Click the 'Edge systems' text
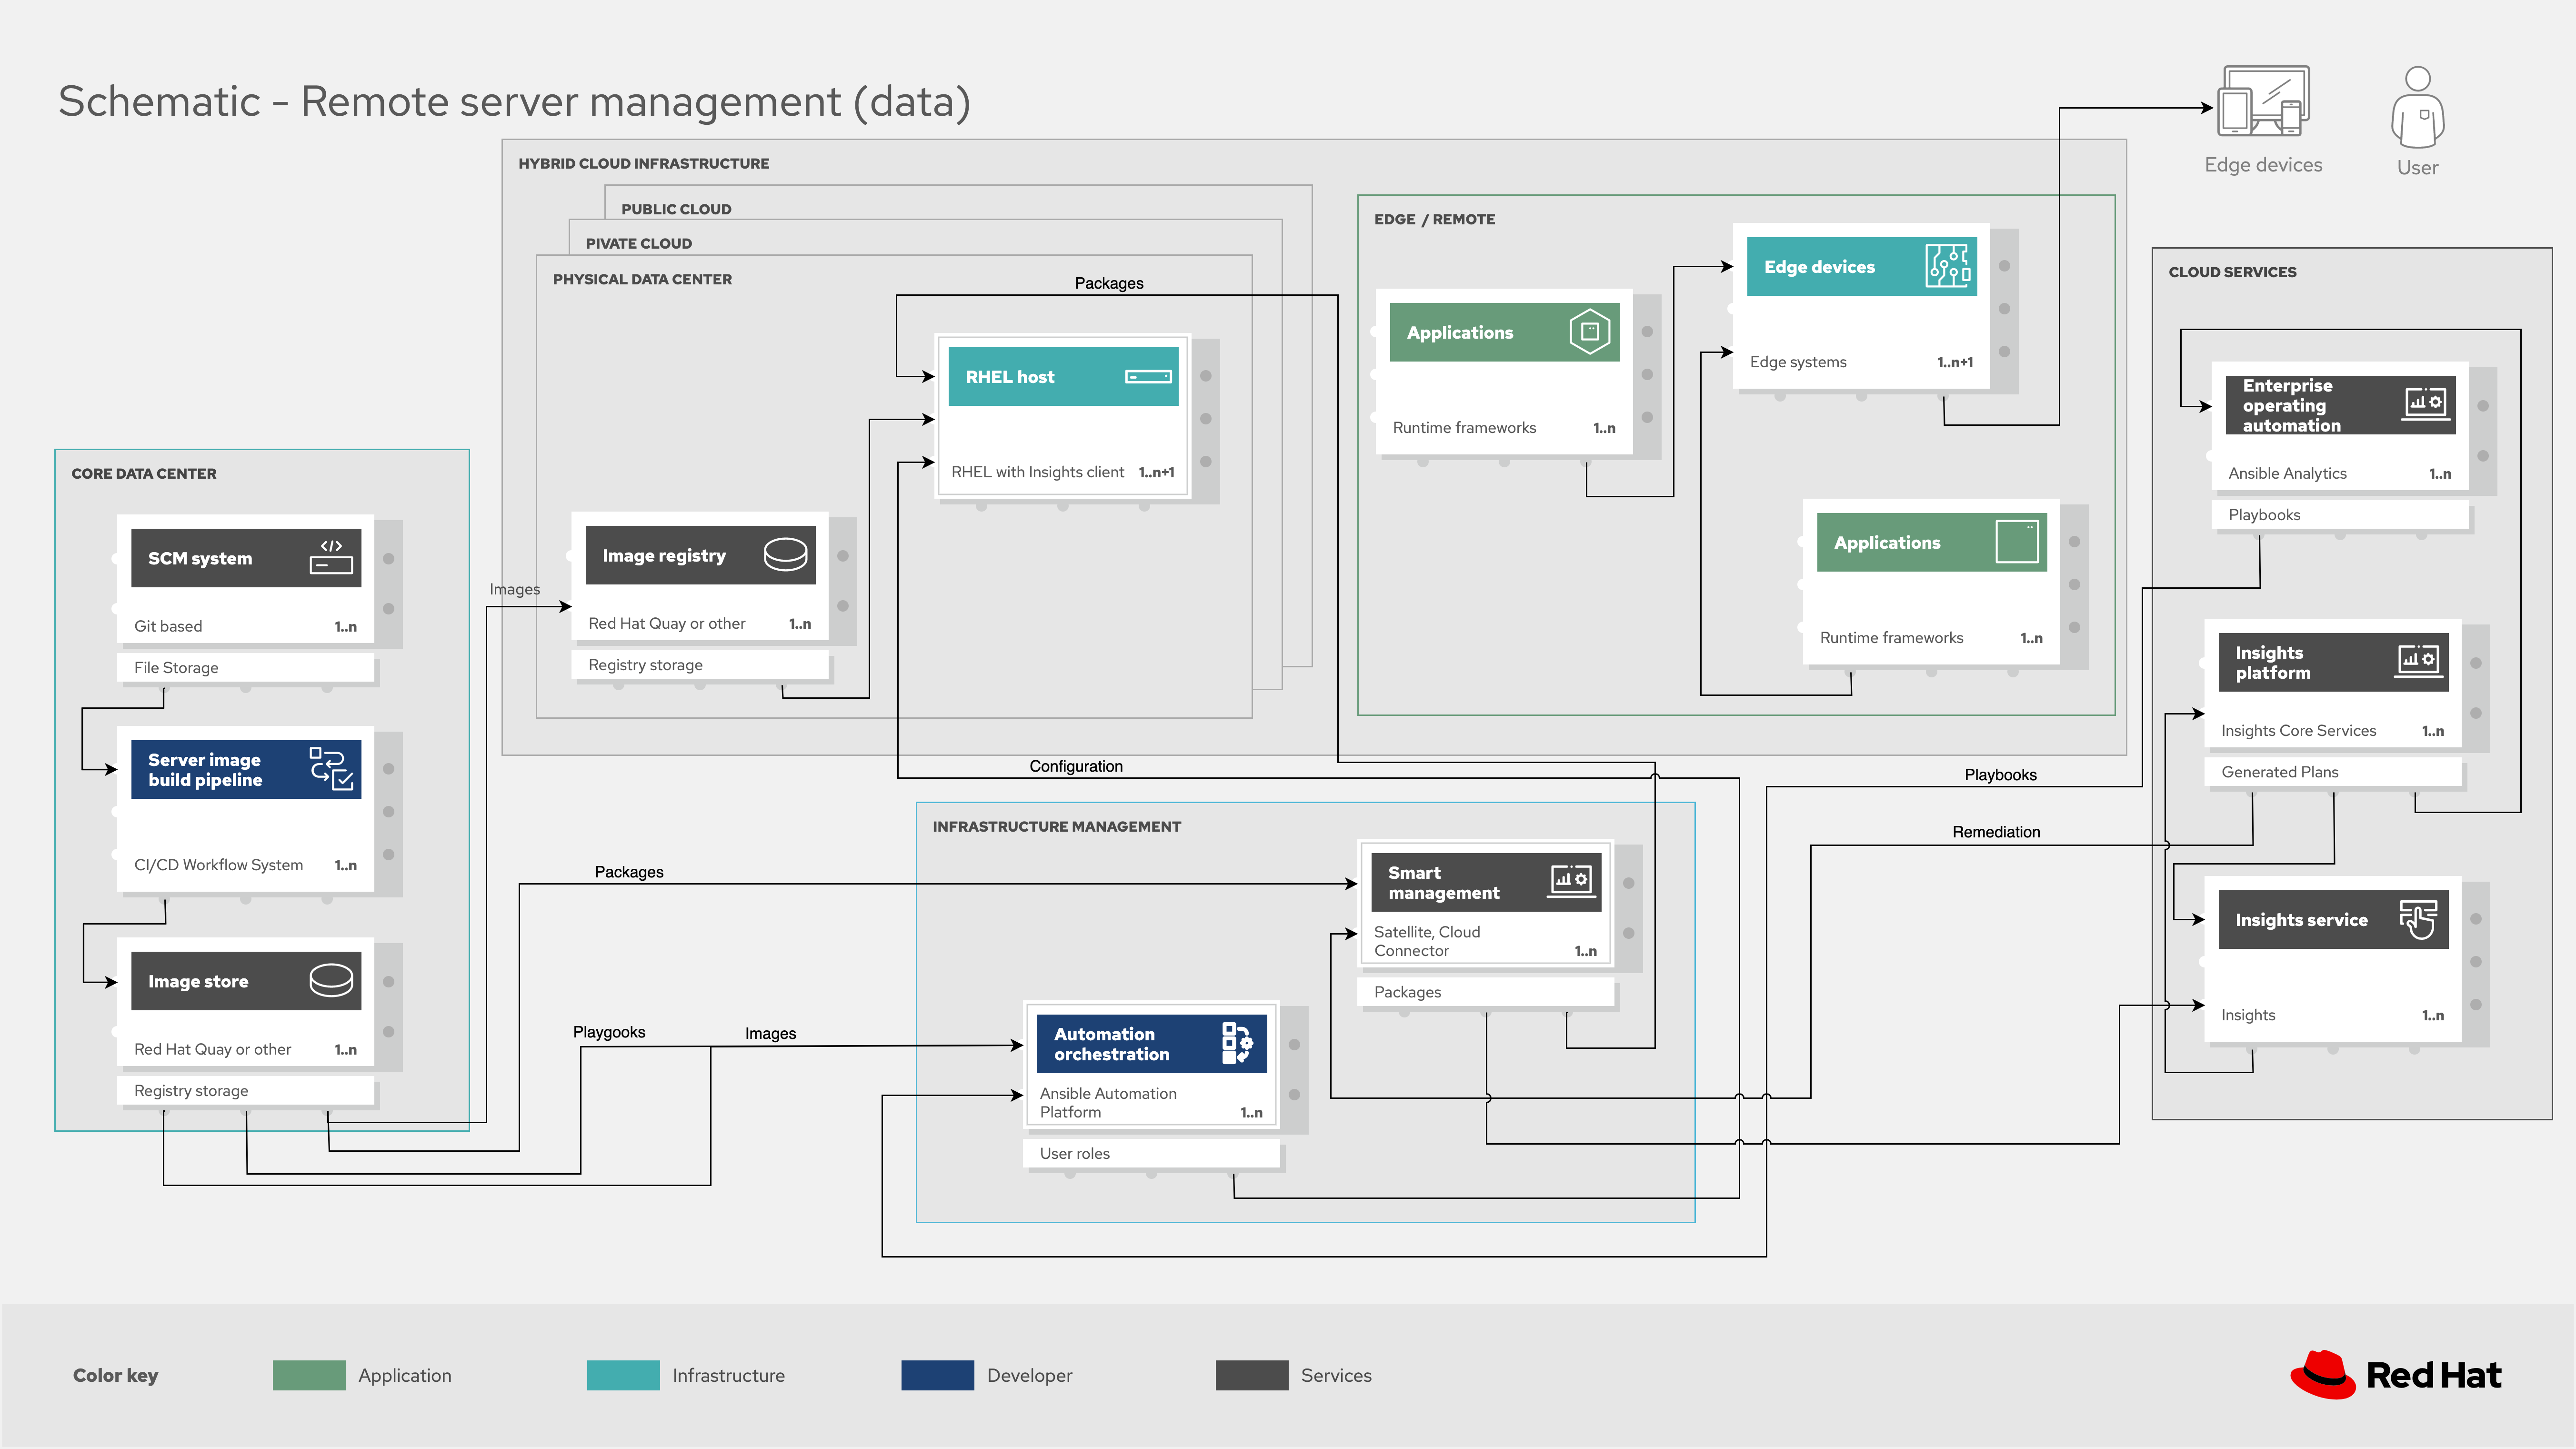 [x=1797, y=362]
